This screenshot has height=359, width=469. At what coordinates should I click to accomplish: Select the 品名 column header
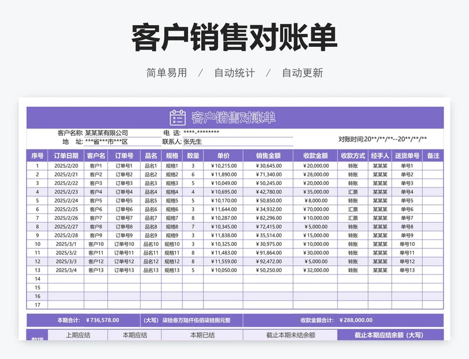click(x=151, y=156)
